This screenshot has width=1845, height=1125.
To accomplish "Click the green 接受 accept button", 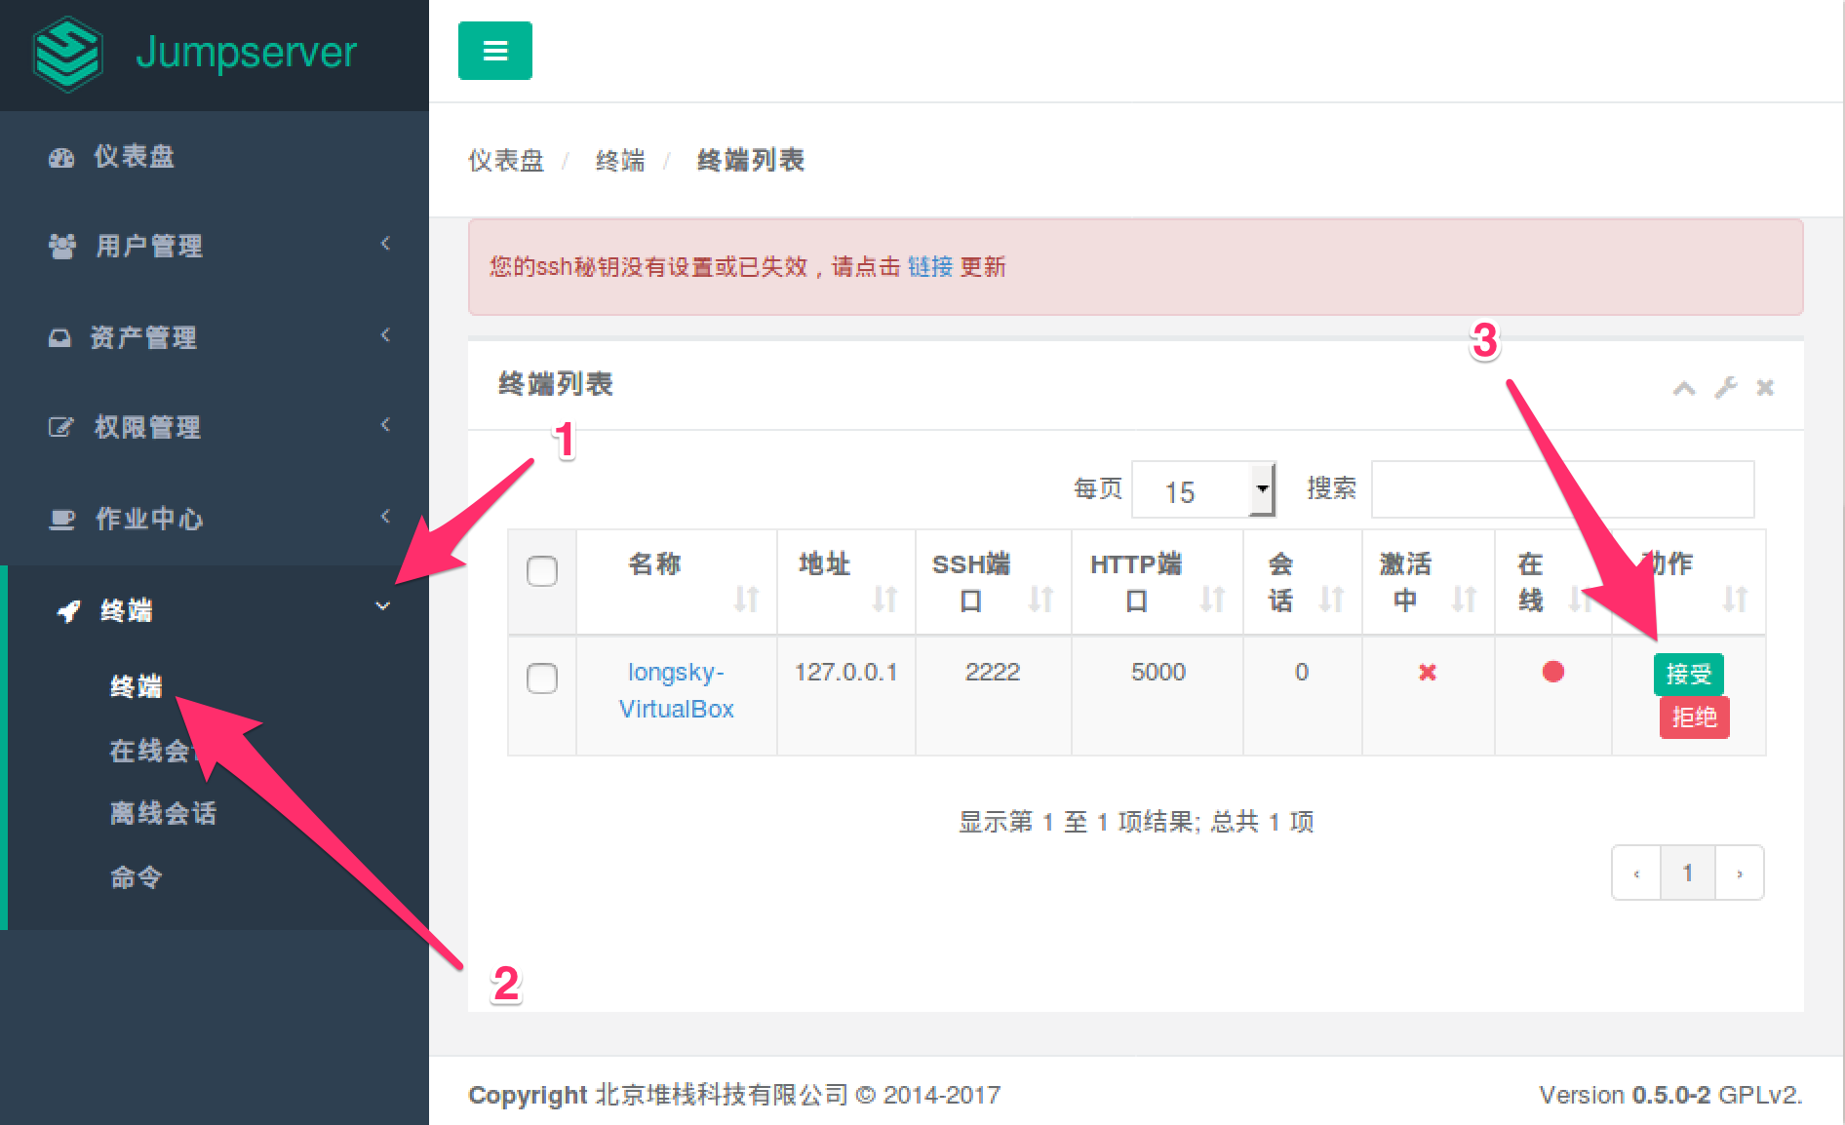I will 1688,674.
